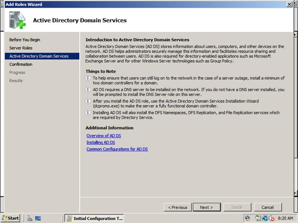Go back with the Previous button
The image size is (298, 223).
point(178,207)
